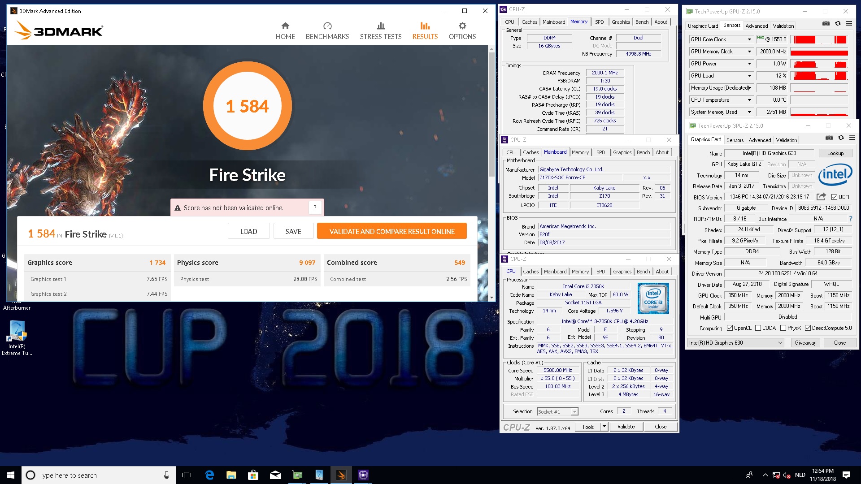The width and height of the screenshot is (861, 484).
Task: Expand the Memory Usage (Dedicated) sensor dropdown
Action: 749,88
